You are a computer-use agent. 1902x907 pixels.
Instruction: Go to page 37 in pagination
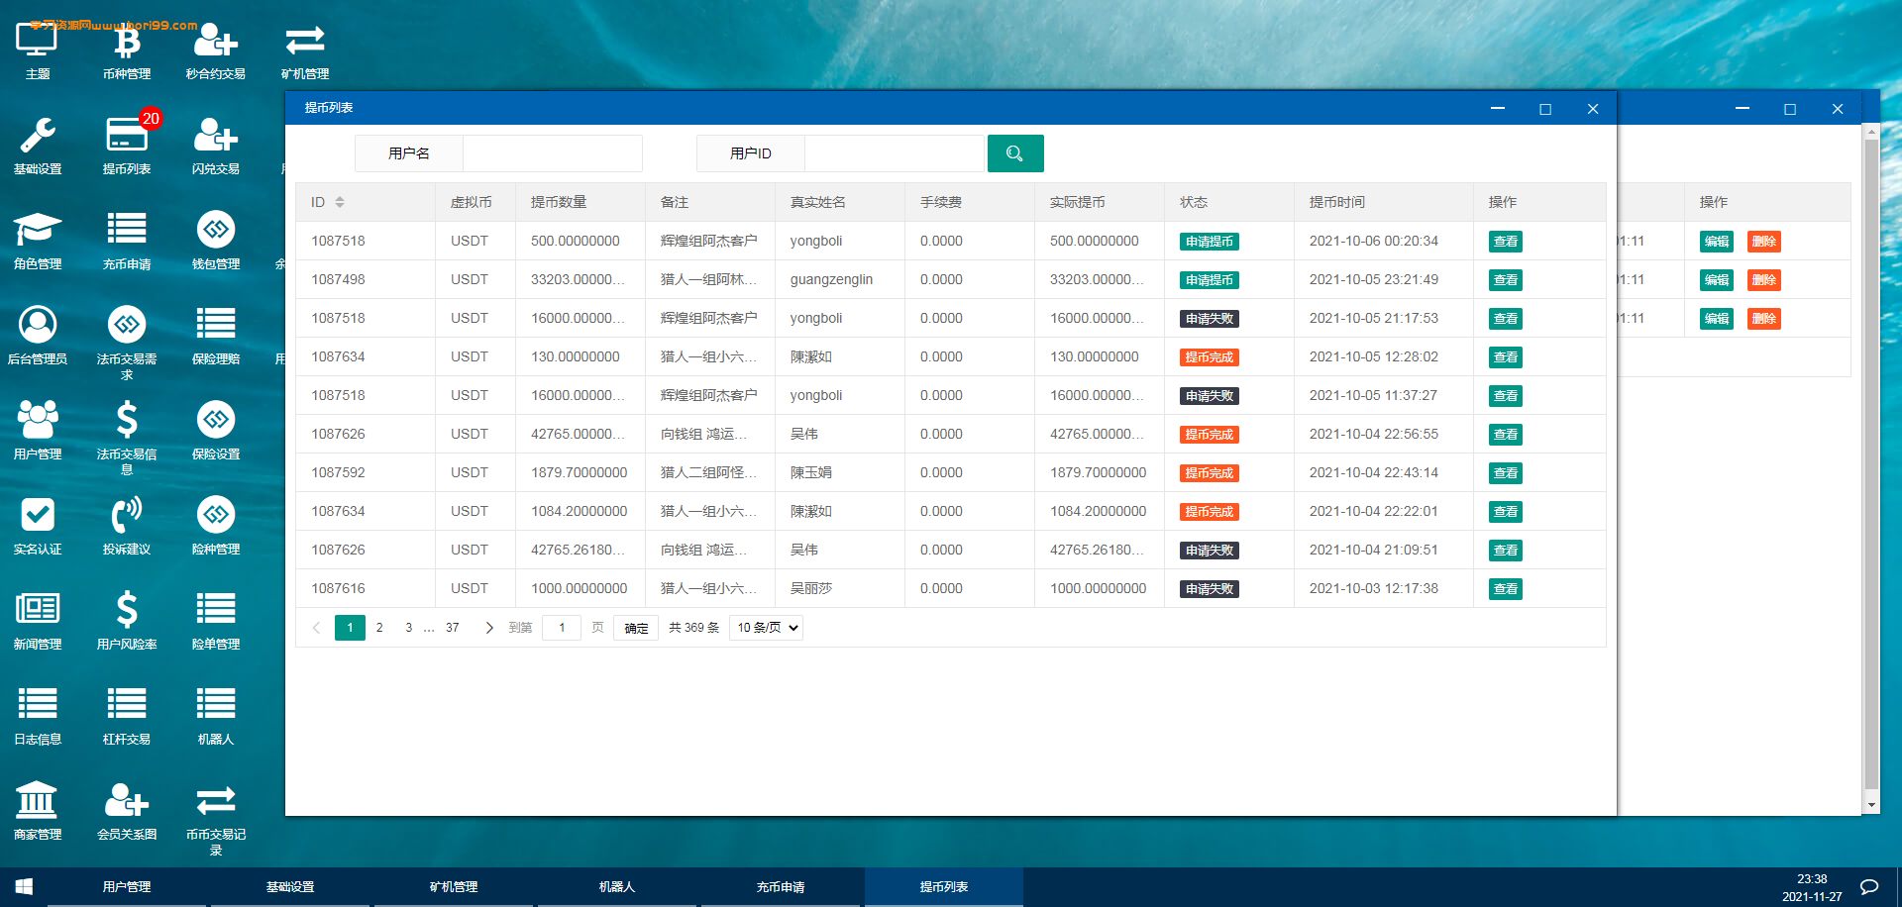click(453, 628)
